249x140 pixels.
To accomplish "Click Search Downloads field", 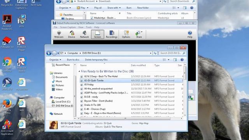I will [182, 1].
